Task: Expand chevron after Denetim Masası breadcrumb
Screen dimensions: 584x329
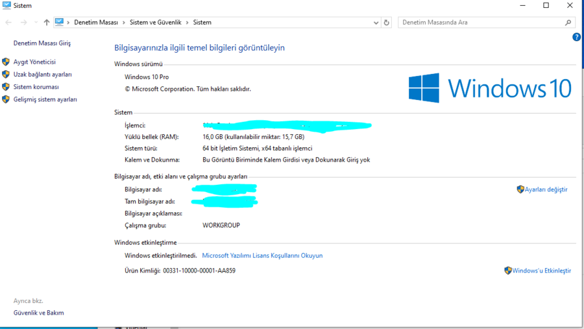Action: pos(124,23)
